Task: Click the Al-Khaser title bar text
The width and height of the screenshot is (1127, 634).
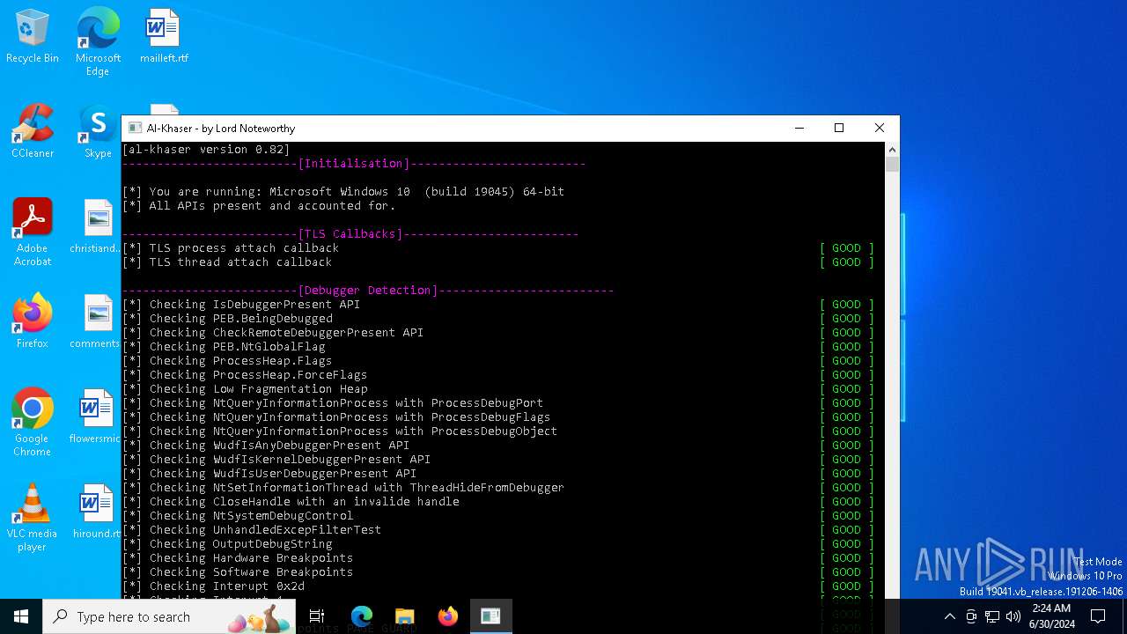Action: (221, 129)
